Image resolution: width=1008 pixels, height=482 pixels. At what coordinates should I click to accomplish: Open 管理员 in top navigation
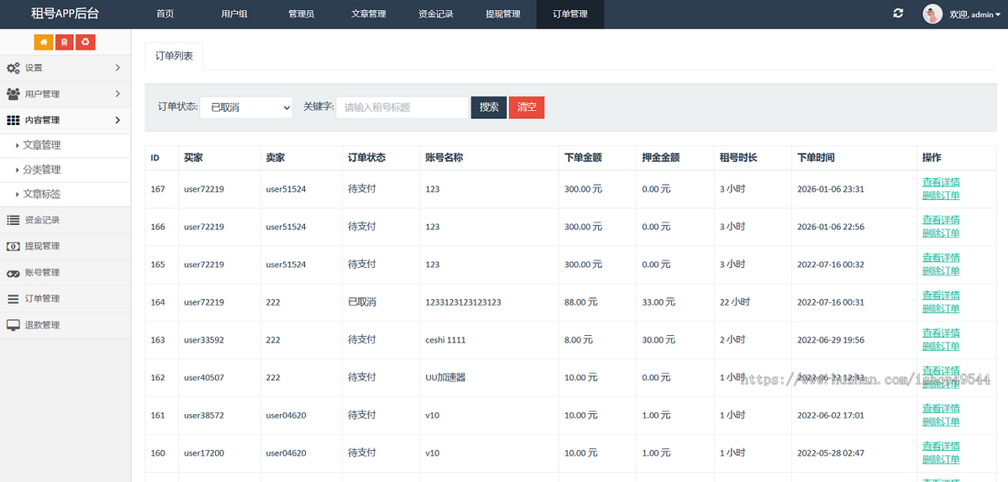301,14
